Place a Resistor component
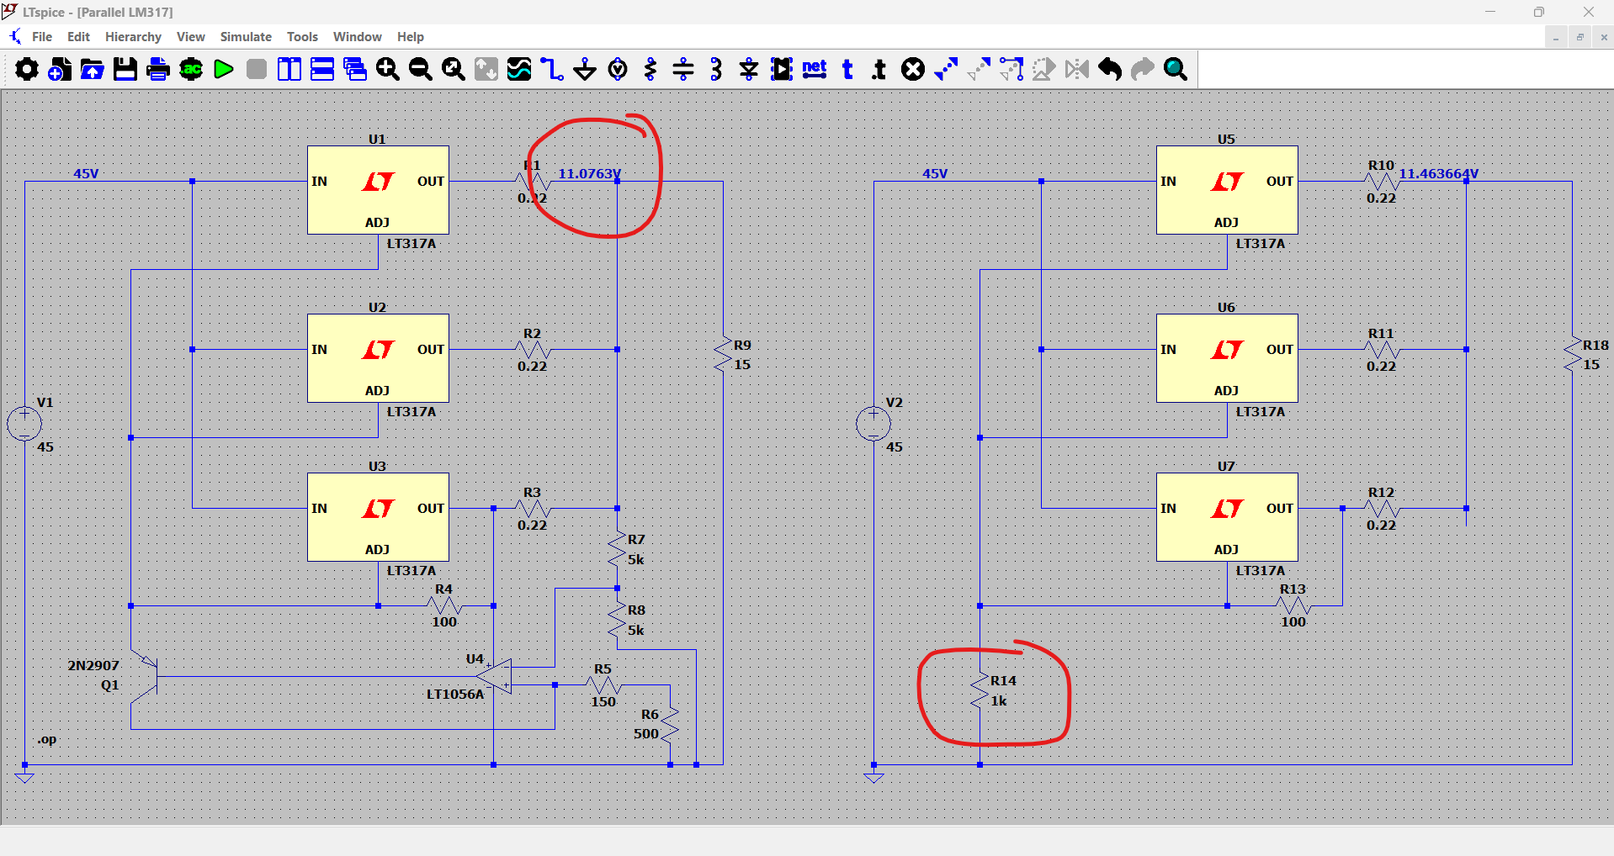Image resolution: width=1614 pixels, height=856 pixels. click(650, 69)
